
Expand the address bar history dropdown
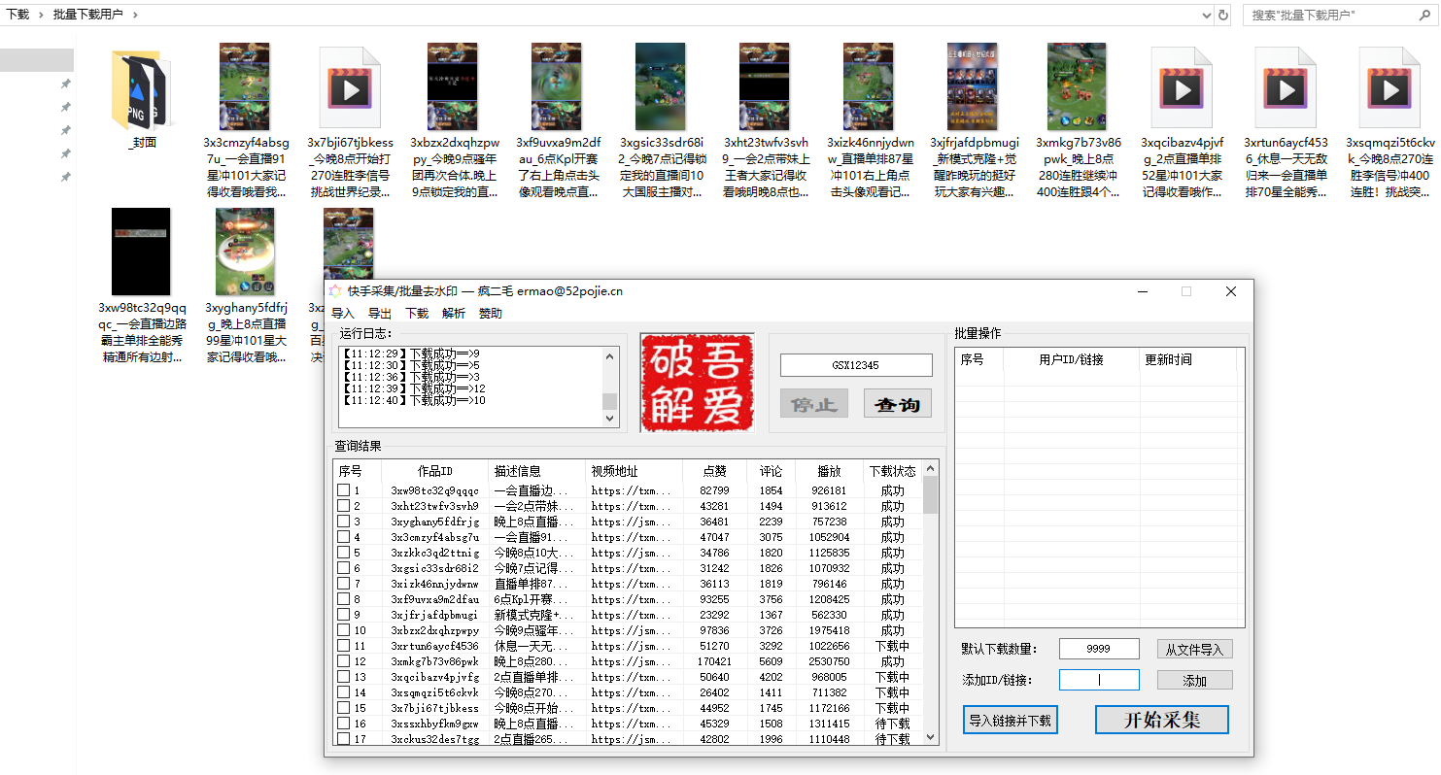1206,15
